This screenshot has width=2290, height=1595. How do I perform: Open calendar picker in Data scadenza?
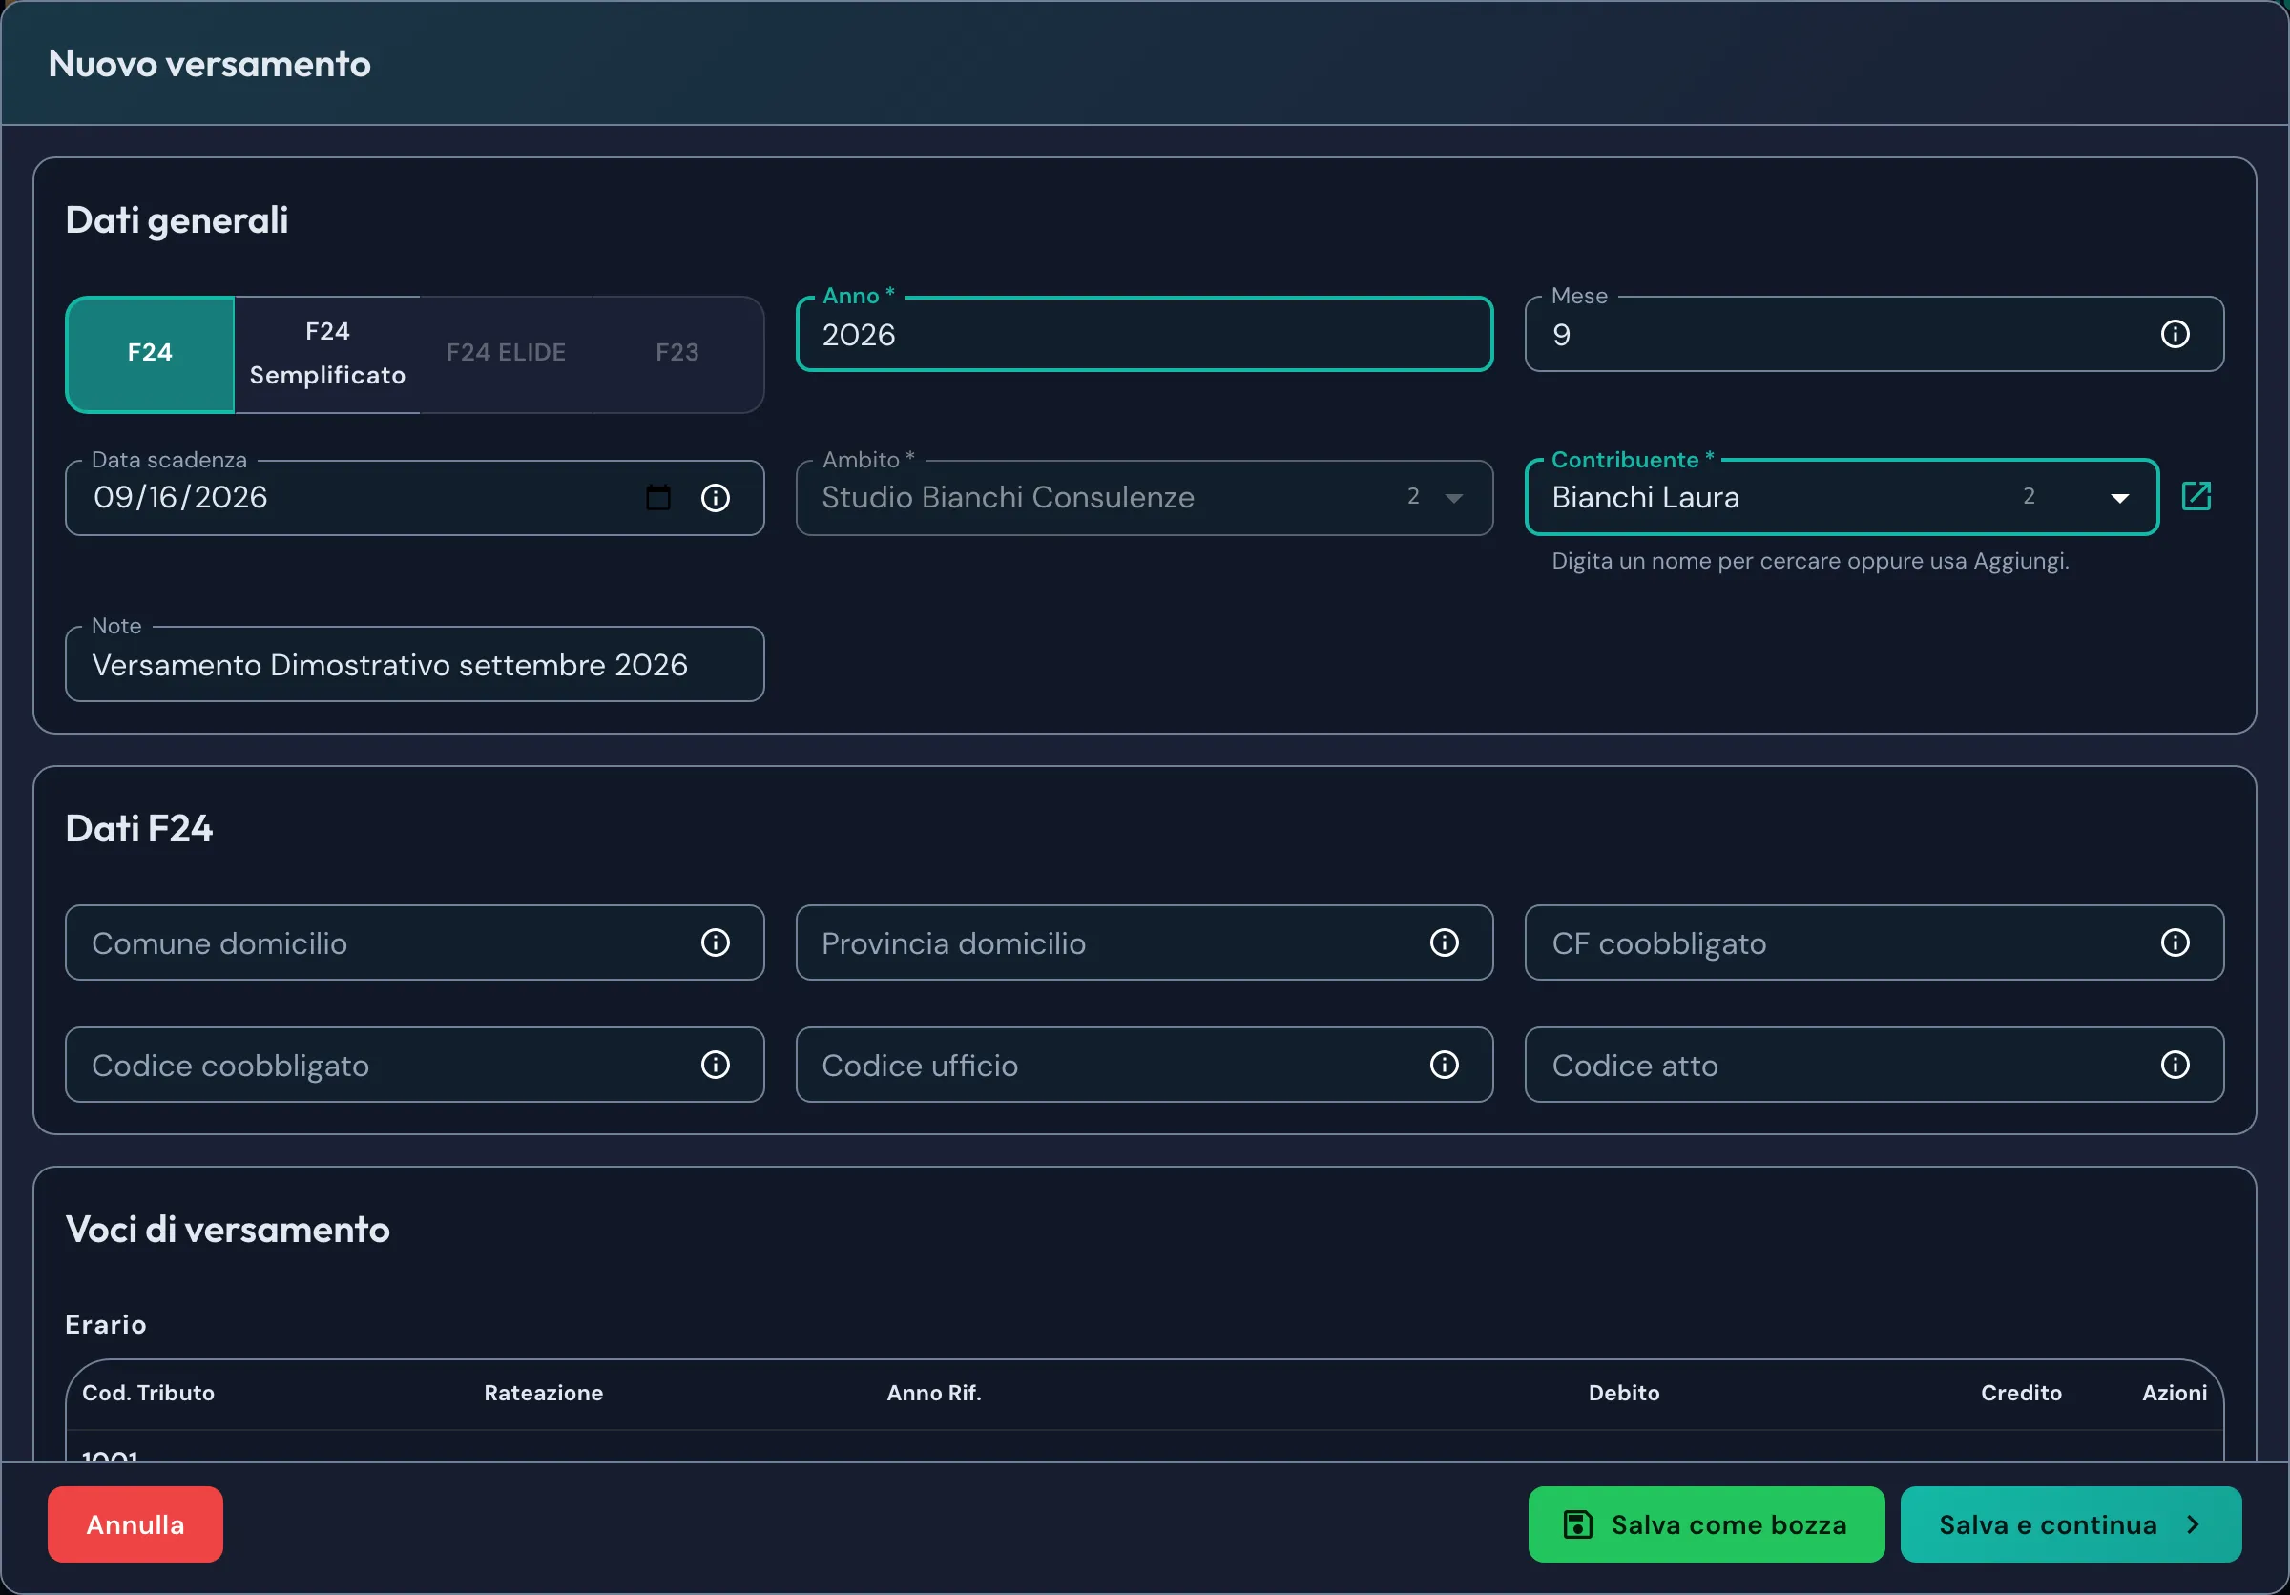(658, 497)
